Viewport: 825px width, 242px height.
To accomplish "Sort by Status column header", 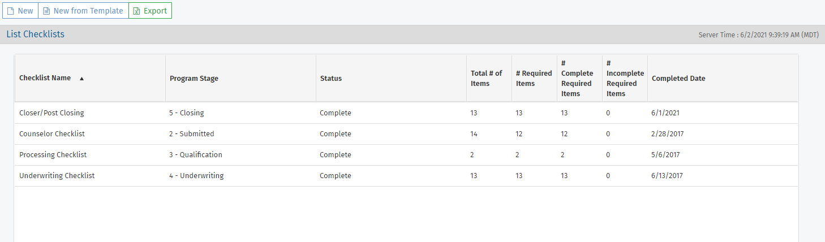I will coord(331,79).
